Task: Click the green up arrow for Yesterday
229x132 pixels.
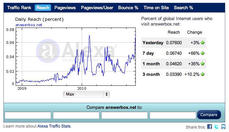Action: [x=203, y=43]
